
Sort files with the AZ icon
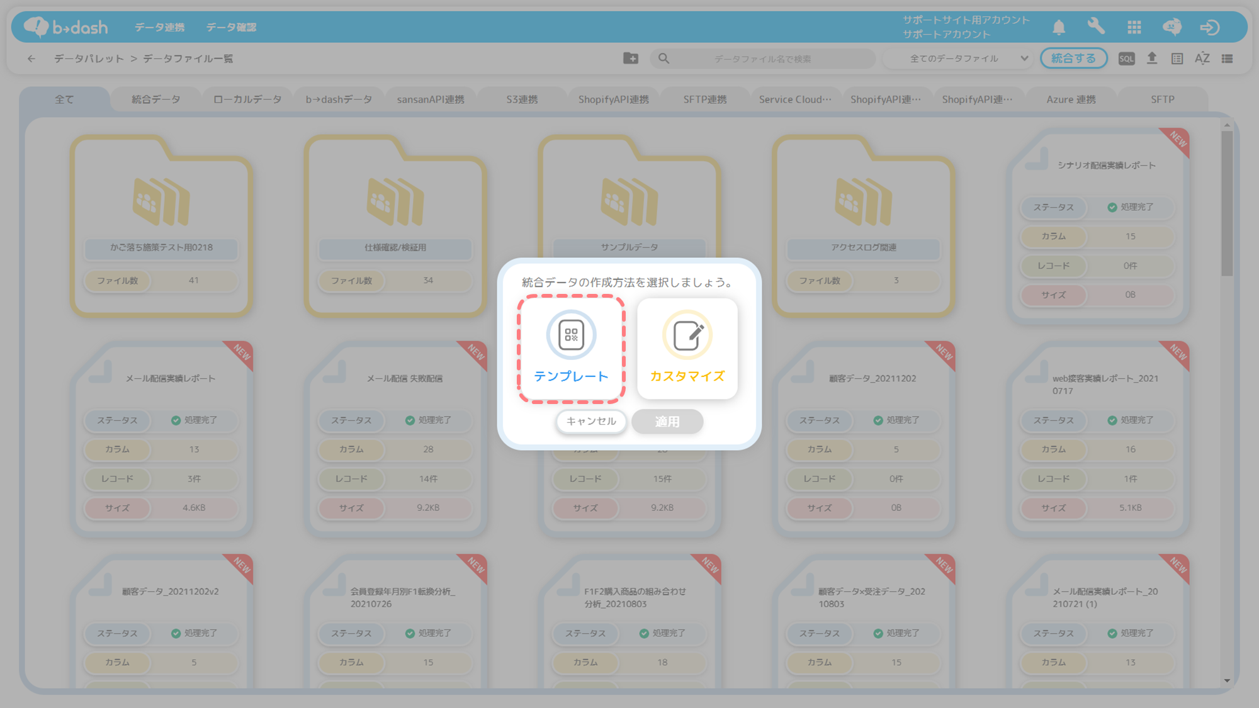tap(1202, 59)
